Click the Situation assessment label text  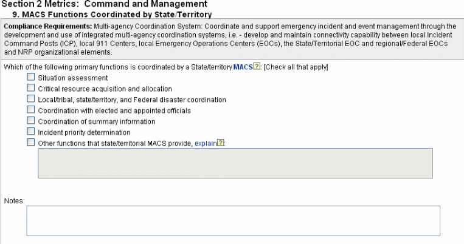tap(73, 78)
